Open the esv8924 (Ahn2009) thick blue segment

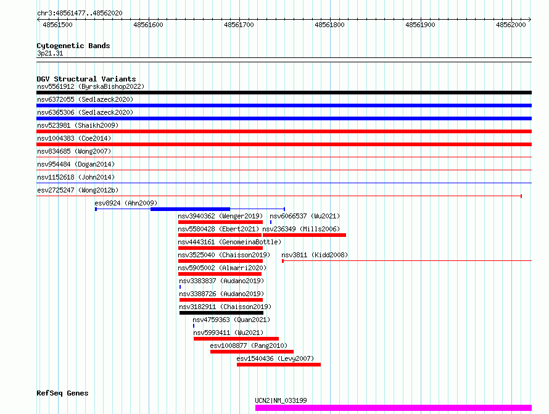click(190, 209)
